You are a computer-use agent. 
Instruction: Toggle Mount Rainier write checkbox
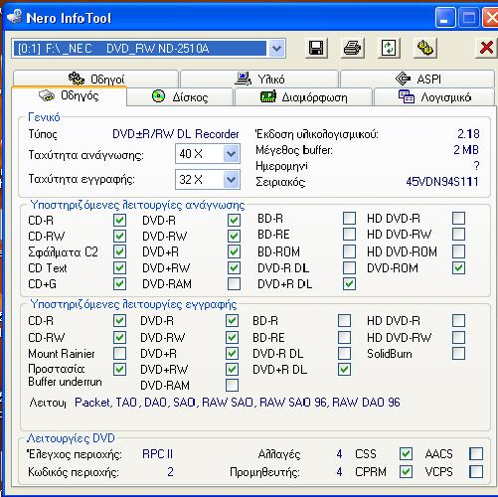pos(119,353)
